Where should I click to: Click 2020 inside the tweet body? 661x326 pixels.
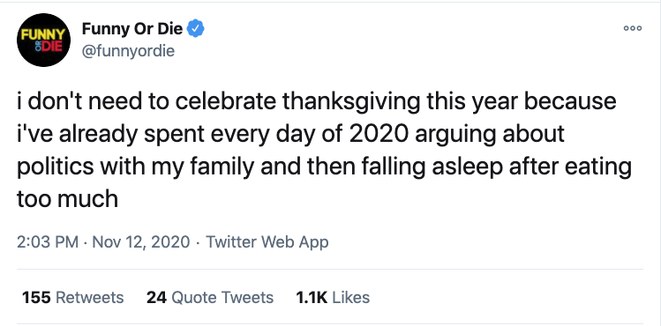(x=379, y=135)
